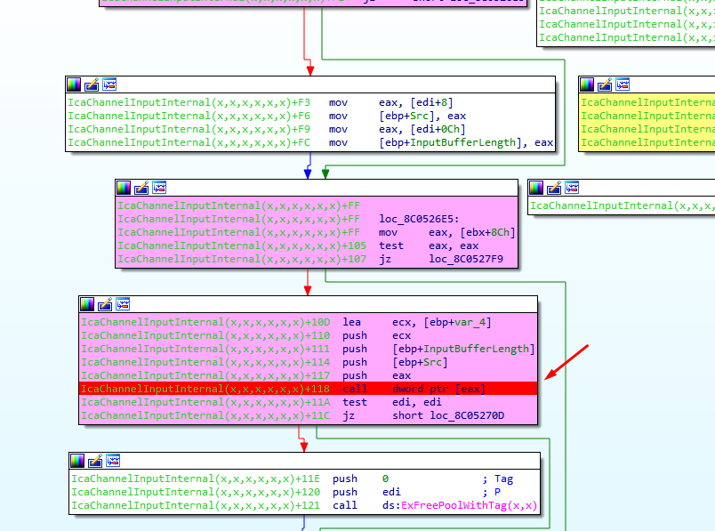Screen dimensions: 715x531
Task: Click pencil edit icon on loc_8C0526E5 block
Action: click(x=141, y=188)
